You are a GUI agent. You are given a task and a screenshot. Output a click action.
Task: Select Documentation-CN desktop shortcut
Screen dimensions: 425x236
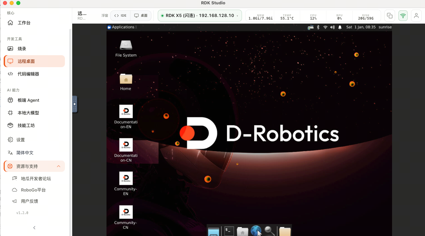click(x=126, y=150)
